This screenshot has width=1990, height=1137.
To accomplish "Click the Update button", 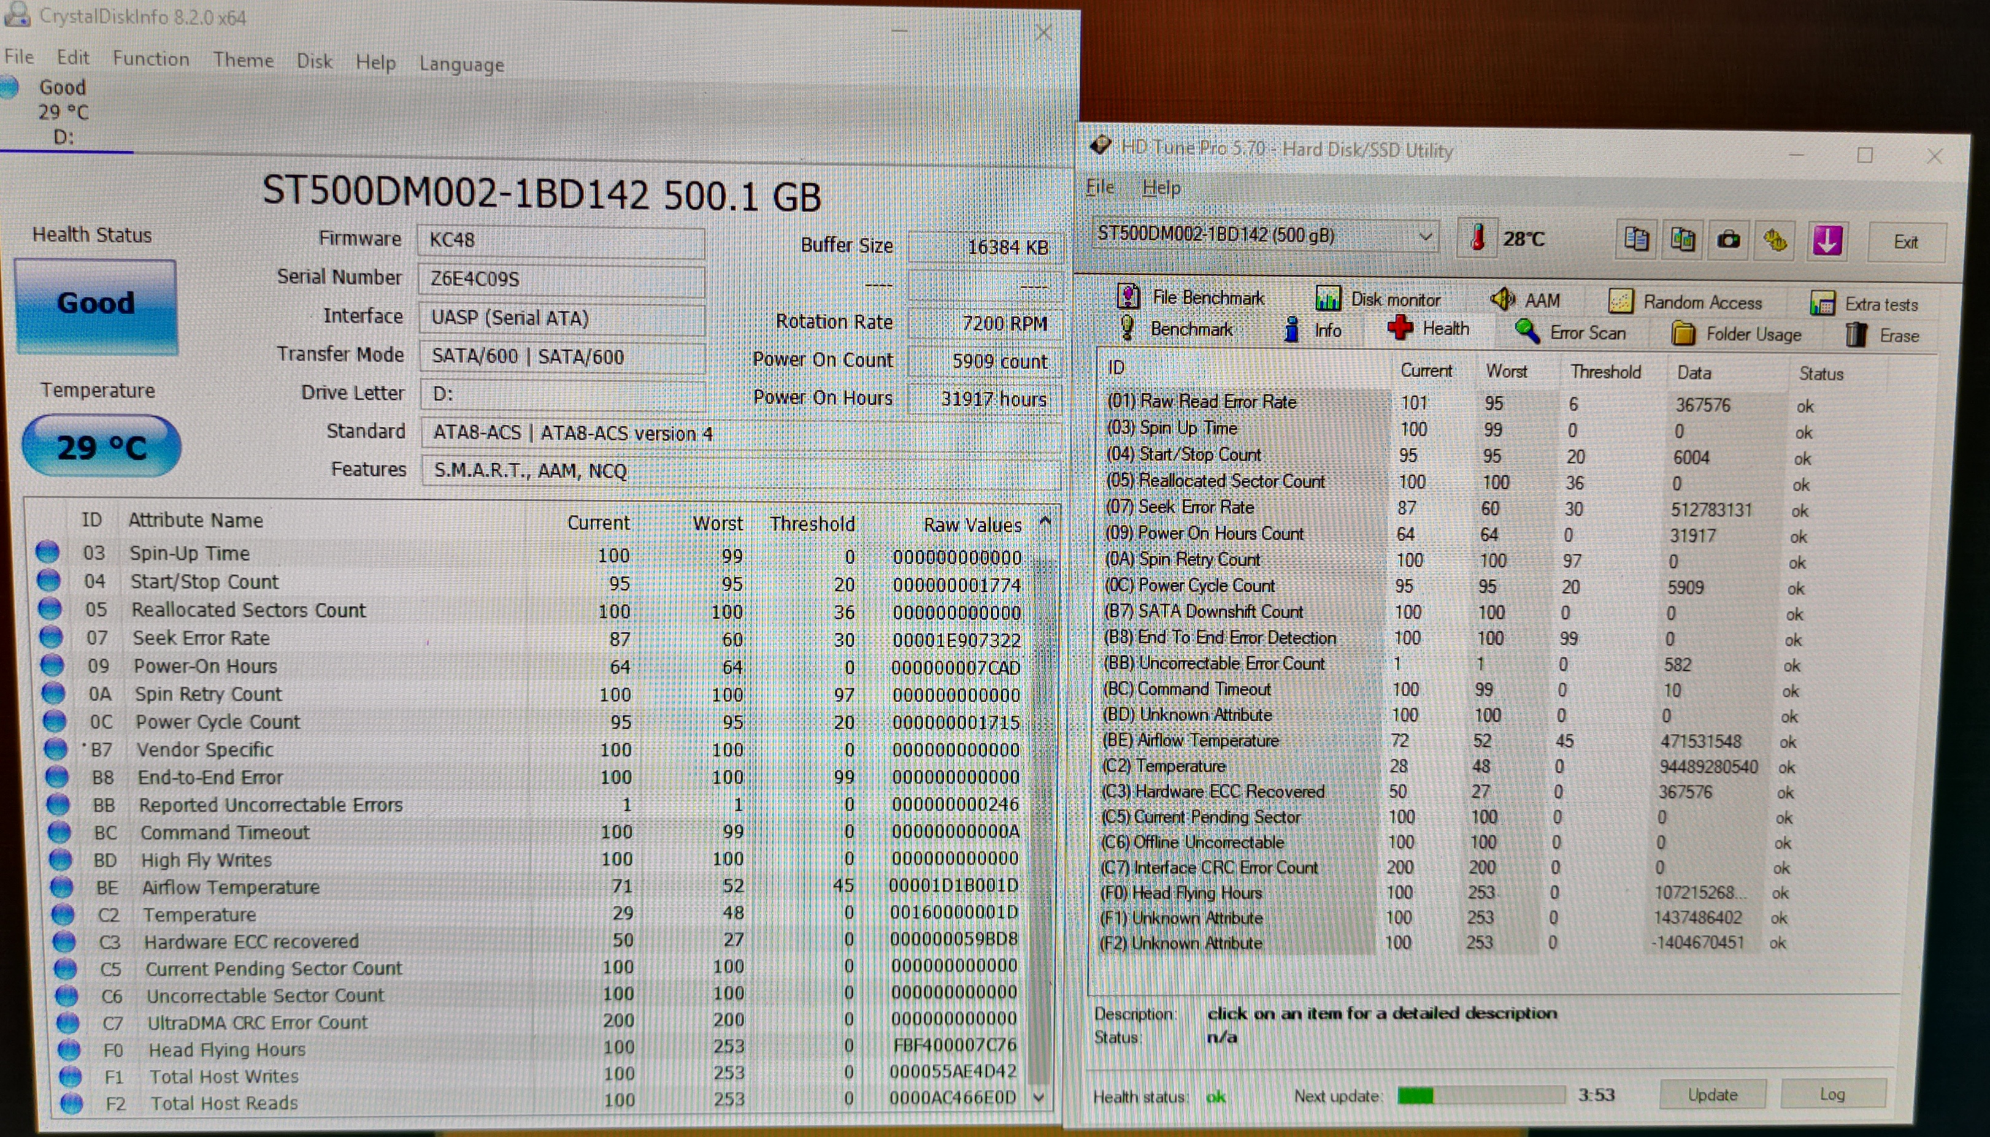I will coord(1712,1095).
